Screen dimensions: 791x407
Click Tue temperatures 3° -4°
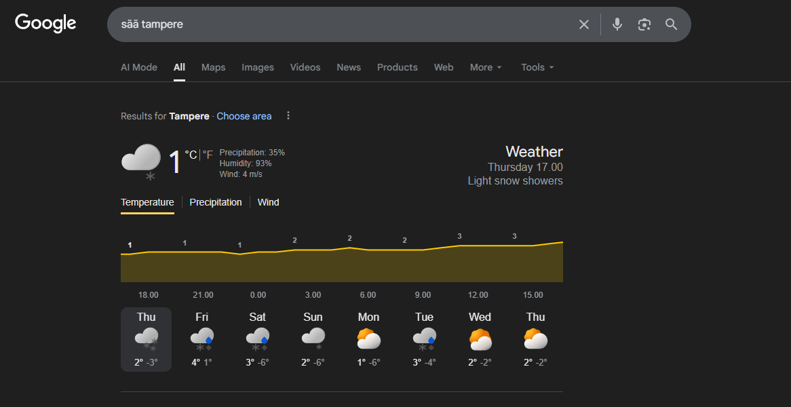pos(424,362)
